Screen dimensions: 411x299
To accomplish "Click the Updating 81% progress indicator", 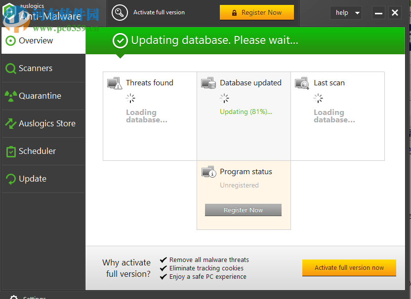I will [x=246, y=112].
